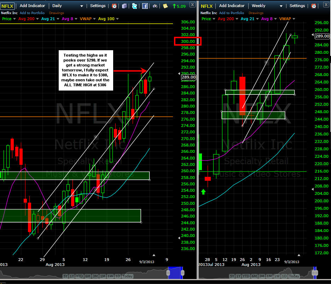331x284 pixels.
Task: Select 1Y range on Weekly chart
Action: point(238,276)
